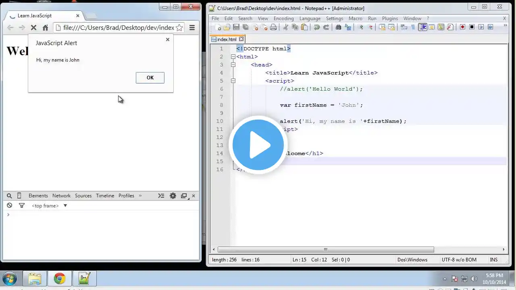Go to Chrome home page button
The width and height of the screenshot is (516, 290).
(x=45, y=27)
